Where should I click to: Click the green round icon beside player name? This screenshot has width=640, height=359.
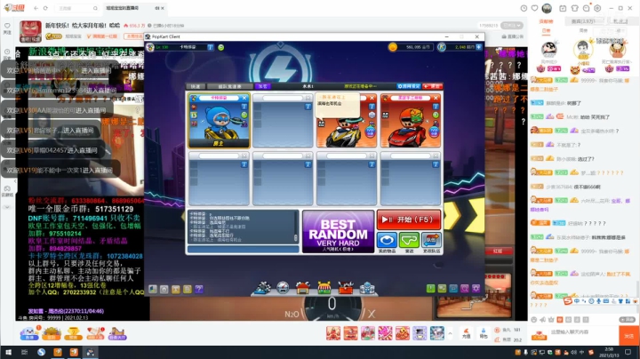pyautogui.click(x=220, y=47)
